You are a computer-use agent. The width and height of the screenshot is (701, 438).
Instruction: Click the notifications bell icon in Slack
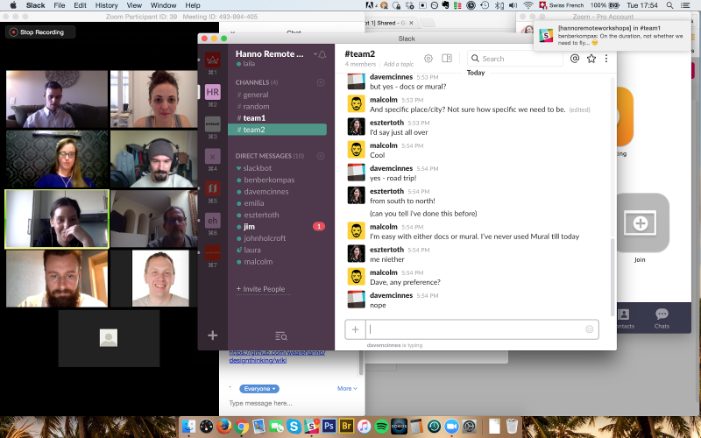pyautogui.click(x=322, y=54)
